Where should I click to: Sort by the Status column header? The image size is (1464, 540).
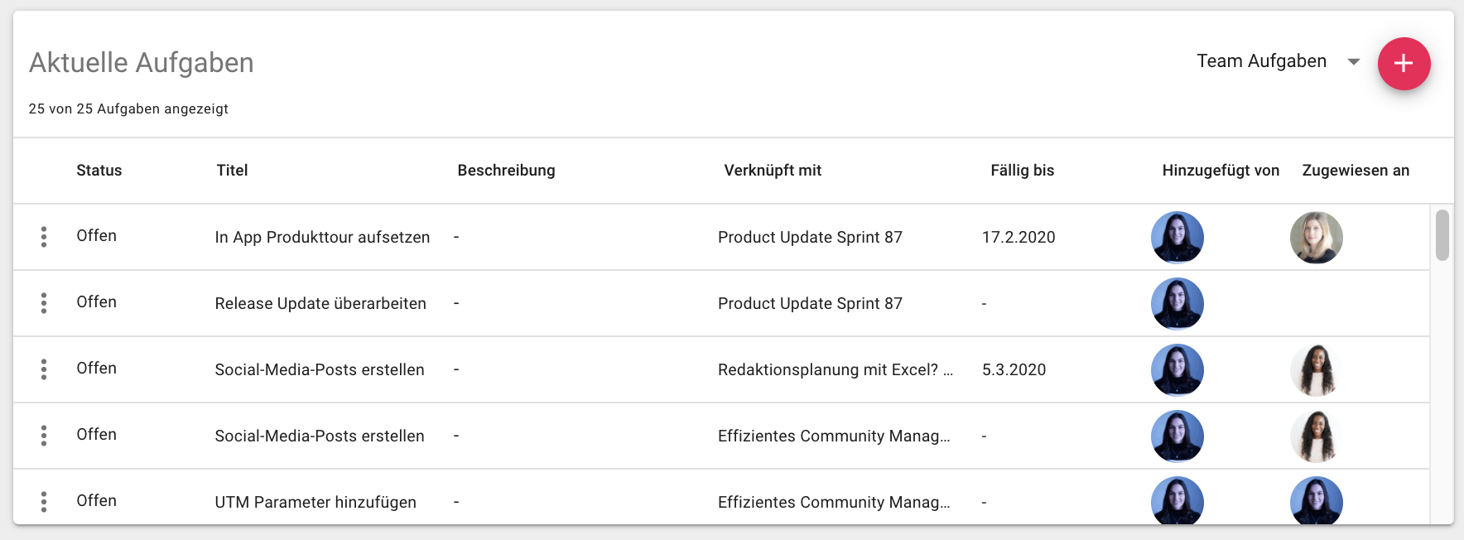(x=99, y=171)
